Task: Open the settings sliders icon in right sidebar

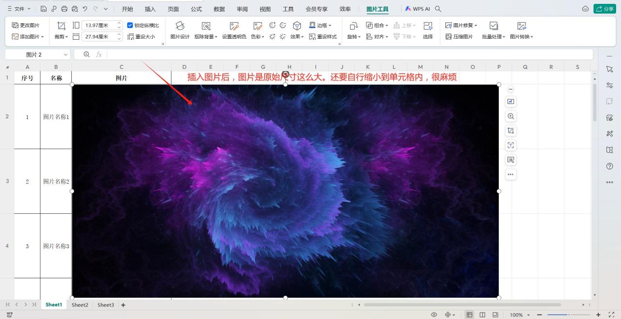Action: (610, 85)
